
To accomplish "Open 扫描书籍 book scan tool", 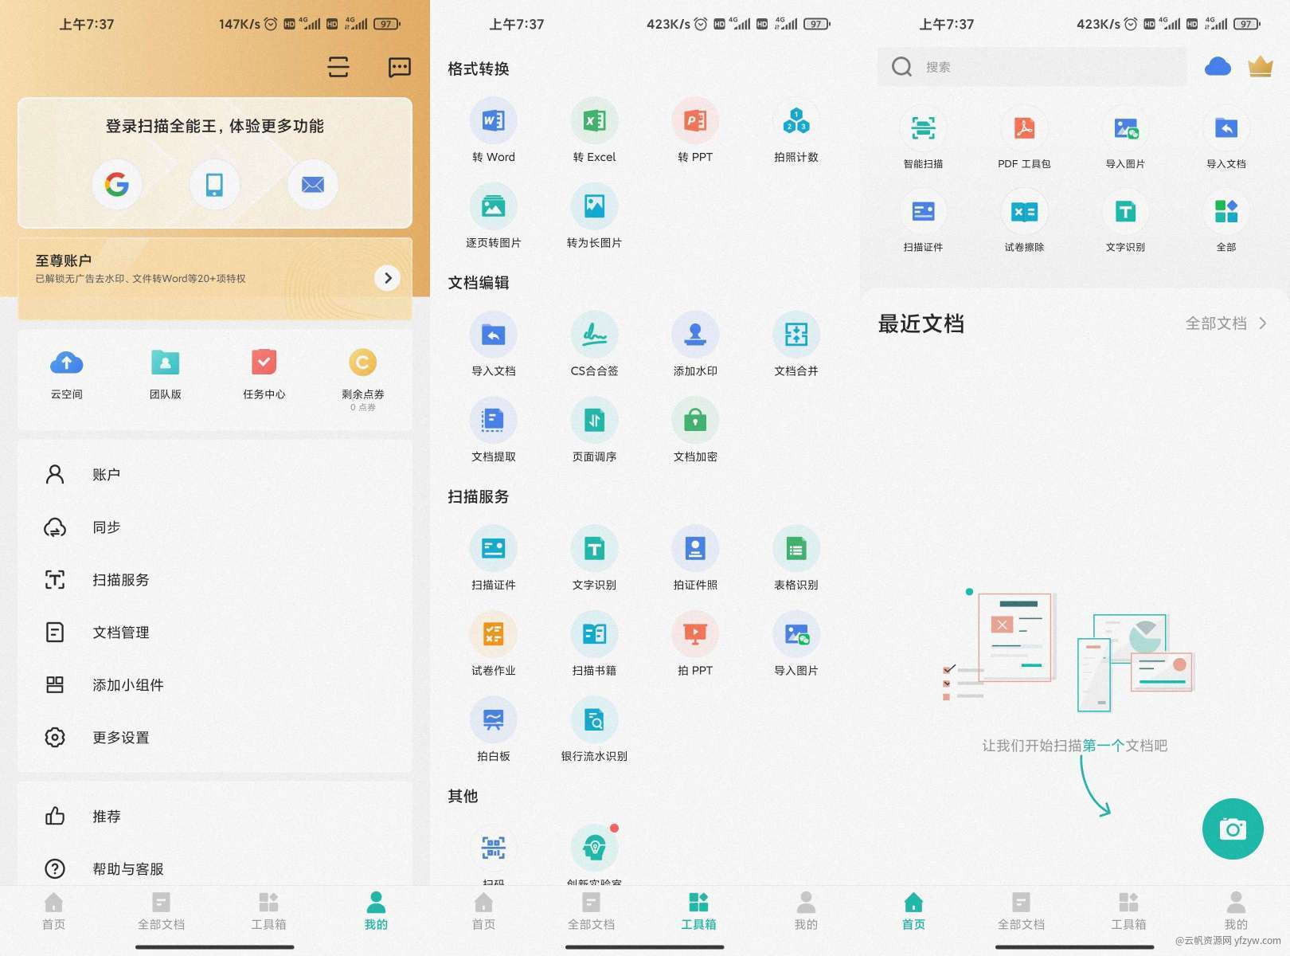I will [595, 644].
